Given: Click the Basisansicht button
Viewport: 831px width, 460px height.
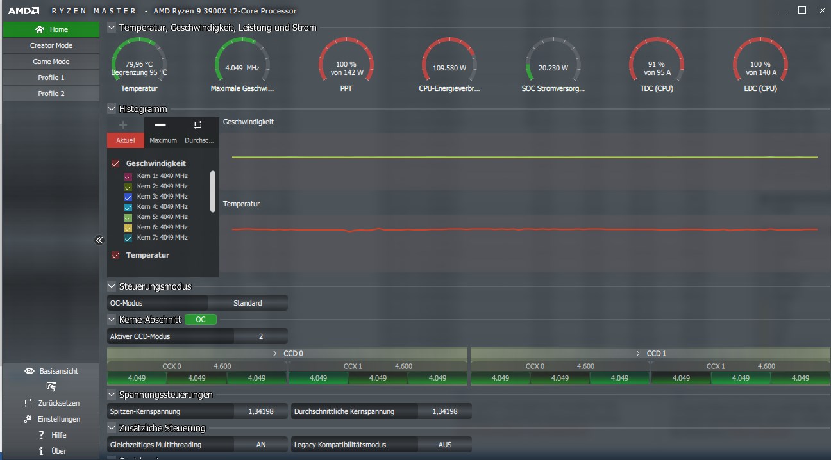Looking at the screenshot, I should (51, 371).
